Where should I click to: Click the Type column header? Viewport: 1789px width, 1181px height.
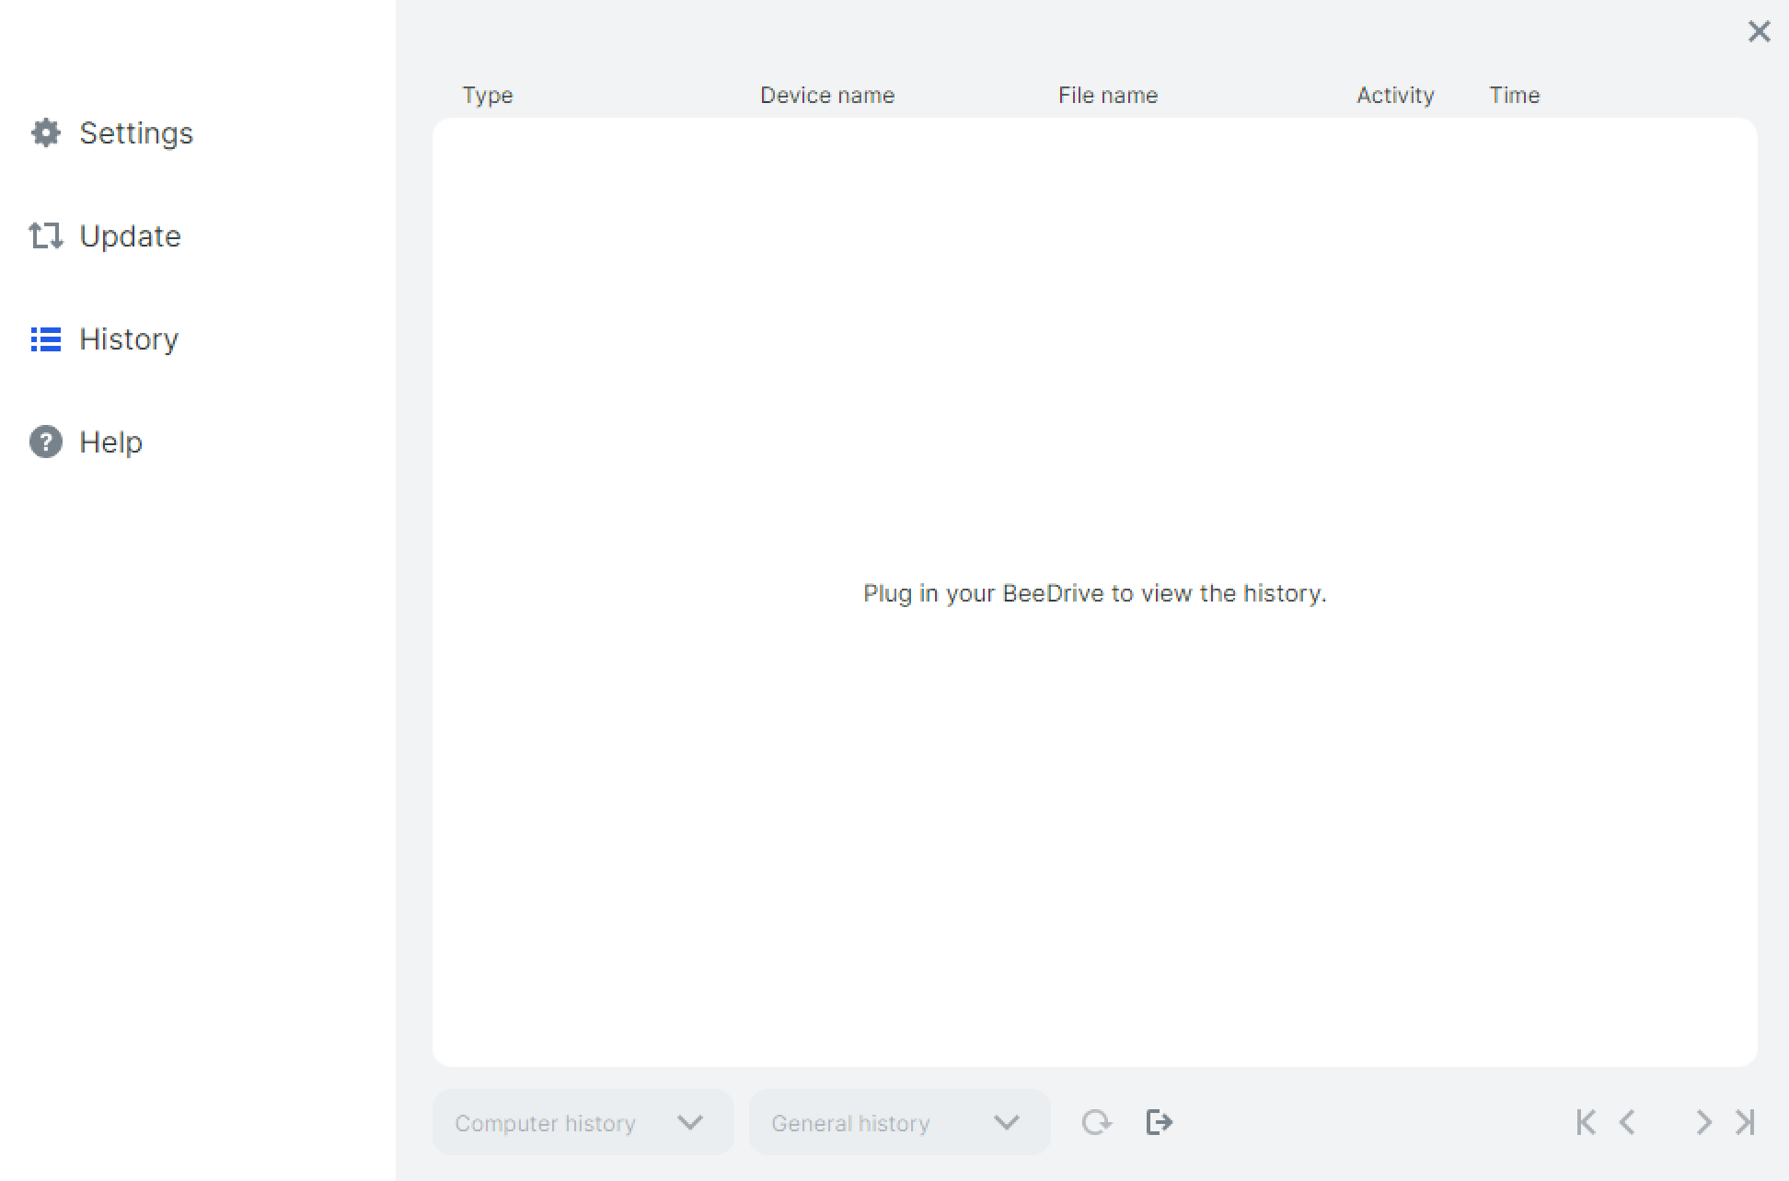click(488, 96)
